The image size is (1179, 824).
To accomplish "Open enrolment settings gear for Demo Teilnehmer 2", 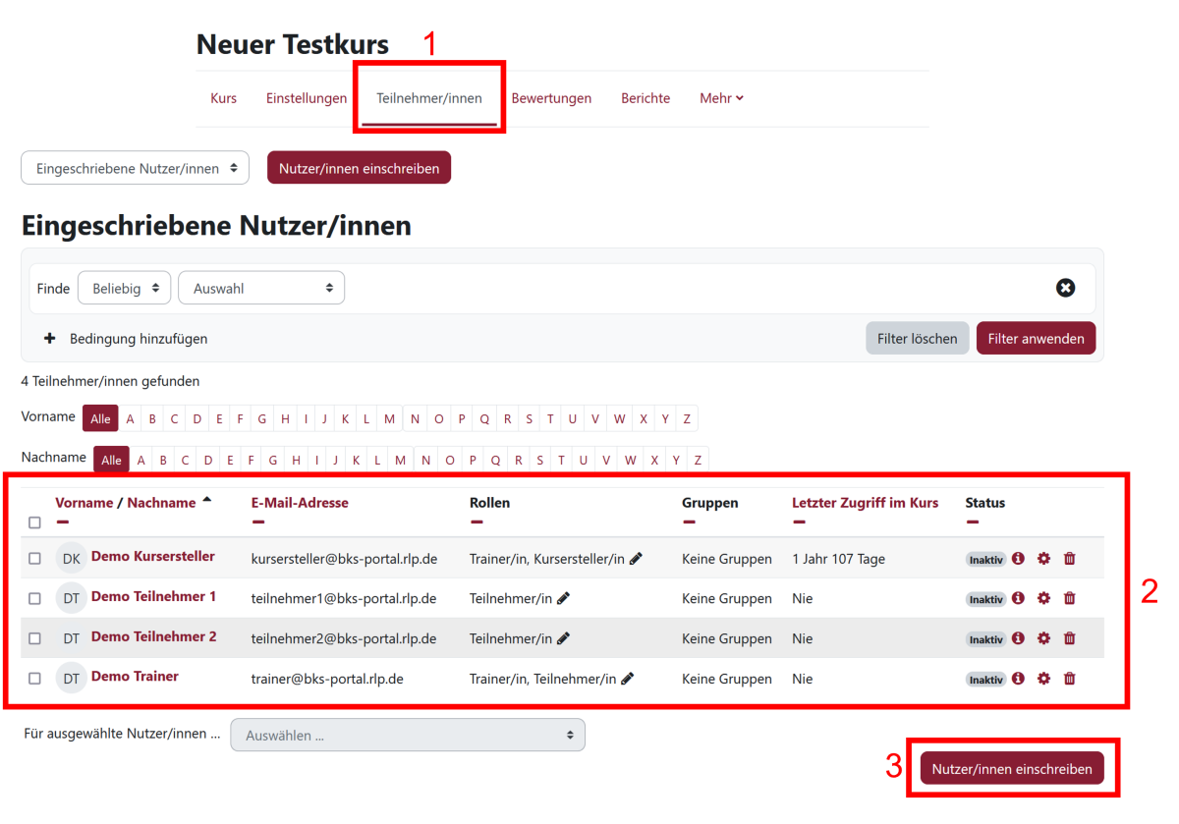I will click(x=1043, y=638).
